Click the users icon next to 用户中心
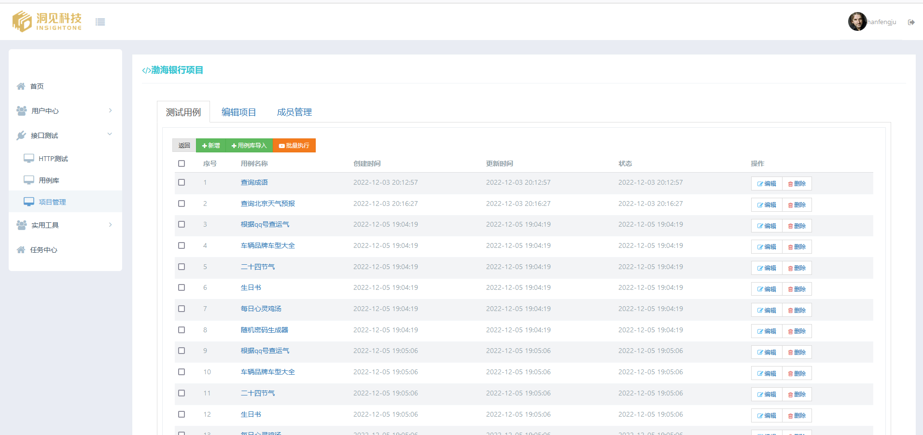The width and height of the screenshot is (923, 435). pyautogui.click(x=22, y=111)
